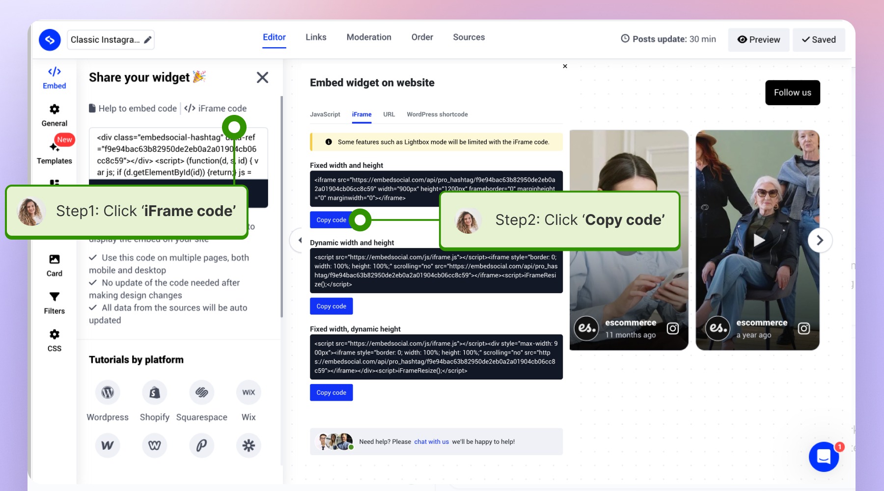Click Instagram icon on 11 months ago post

coord(673,328)
